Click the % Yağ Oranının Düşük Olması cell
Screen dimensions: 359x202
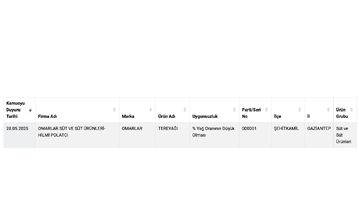click(215, 135)
